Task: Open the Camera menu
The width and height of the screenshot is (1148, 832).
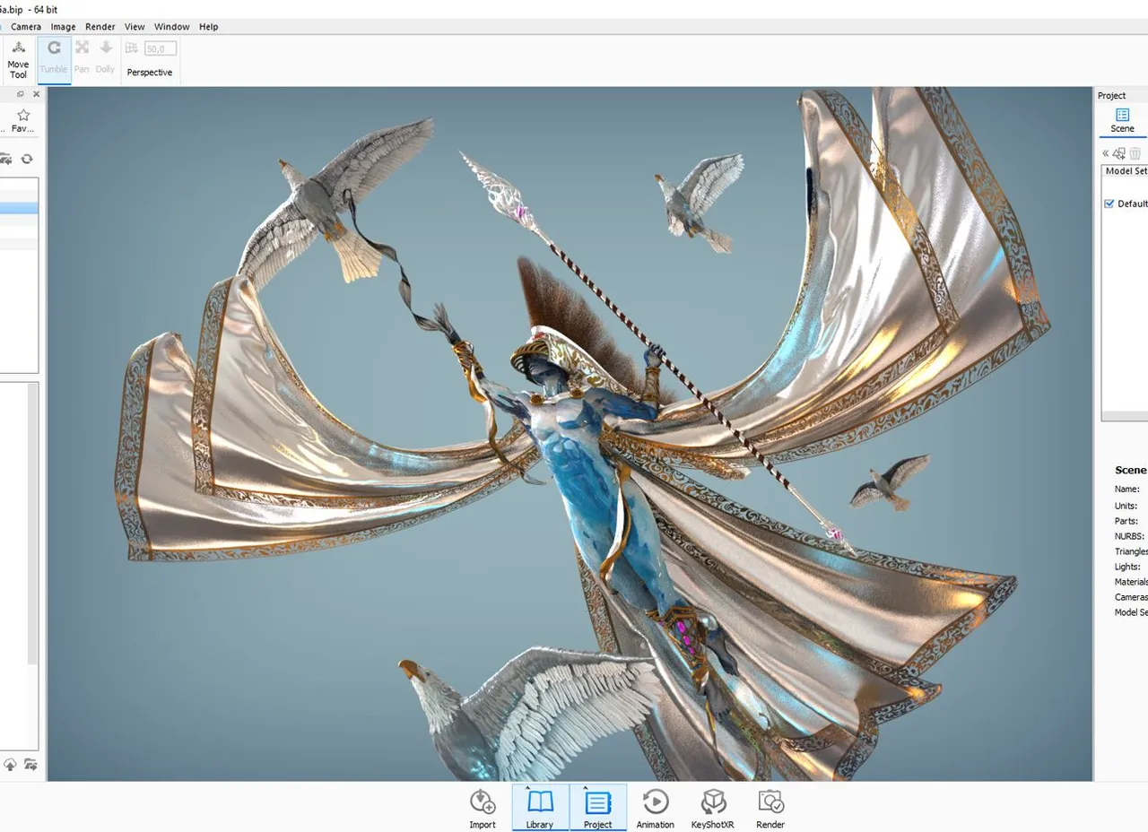Action: 26,27
